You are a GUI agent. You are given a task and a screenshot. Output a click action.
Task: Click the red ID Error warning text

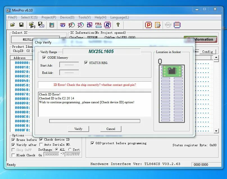tap(95, 85)
